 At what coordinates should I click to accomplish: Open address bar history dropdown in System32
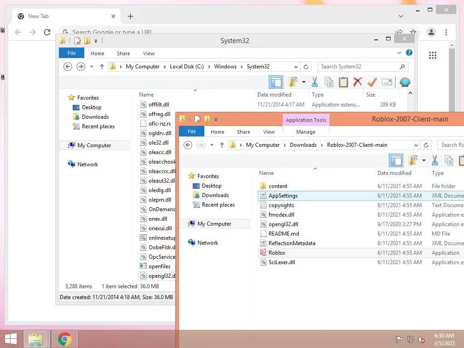tap(295, 67)
